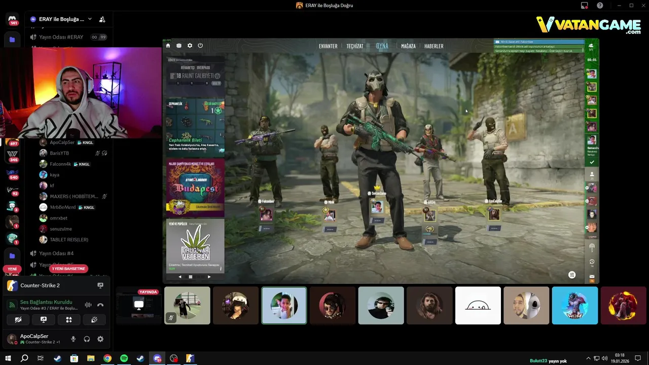Open the Drug War Veteran sticker item
Viewport: 649px width, 365px height.
tap(195, 246)
